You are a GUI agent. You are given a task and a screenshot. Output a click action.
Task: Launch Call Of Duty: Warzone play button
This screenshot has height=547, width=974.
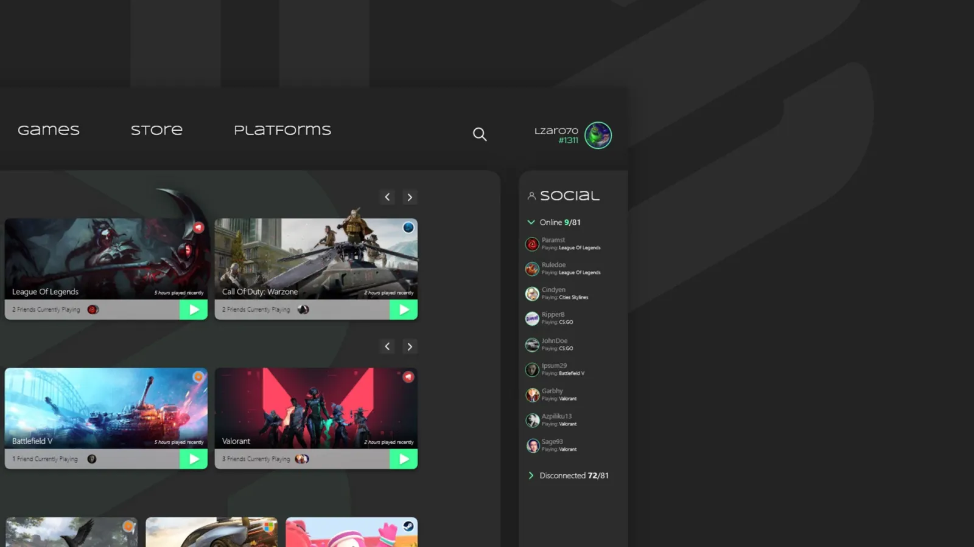coord(404,309)
